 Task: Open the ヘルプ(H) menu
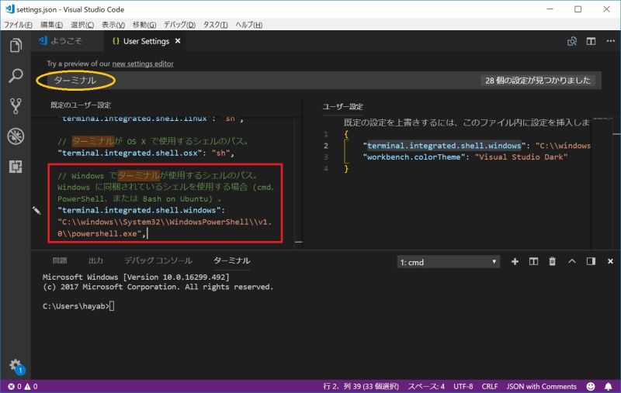click(x=248, y=25)
